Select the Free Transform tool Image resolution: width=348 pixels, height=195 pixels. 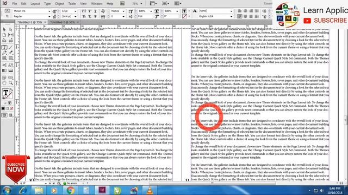coord(10,65)
